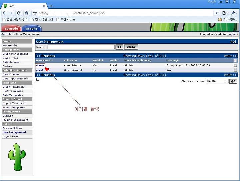This screenshot has height=181, width=240.
Task: Open Settings in sidebar
Action: pyautogui.click(x=7, y=116)
